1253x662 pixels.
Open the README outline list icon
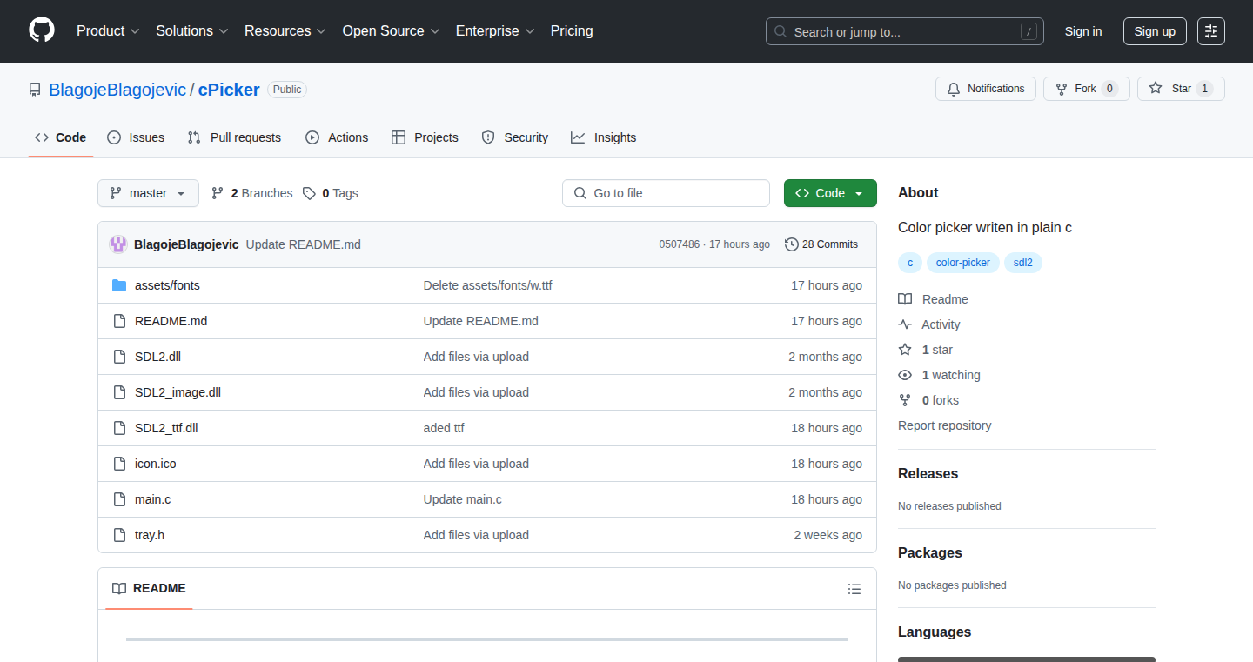854,589
